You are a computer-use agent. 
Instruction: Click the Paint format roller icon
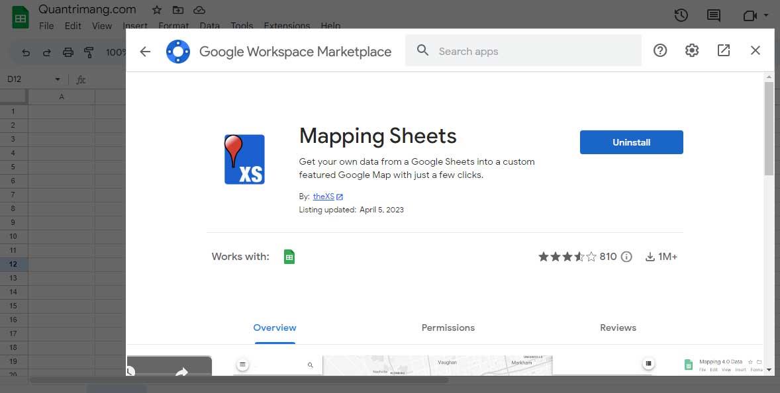pyautogui.click(x=89, y=52)
